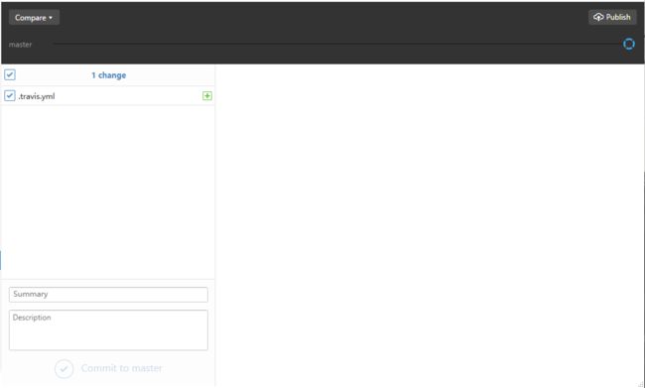This screenshot has height=388, width=645.
Task: Focus the Summary input field
Action: point(108,295)
